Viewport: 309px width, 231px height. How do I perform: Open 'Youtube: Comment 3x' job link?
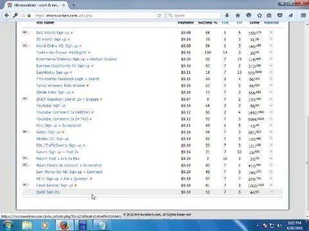[x=63, y=112]
